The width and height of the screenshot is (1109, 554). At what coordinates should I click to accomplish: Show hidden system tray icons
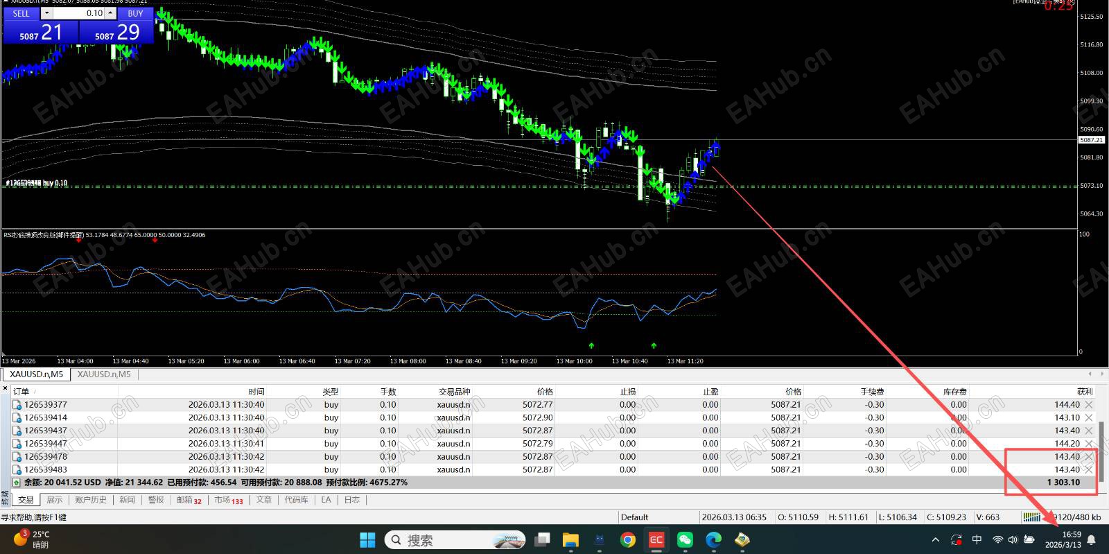point(936,540)
